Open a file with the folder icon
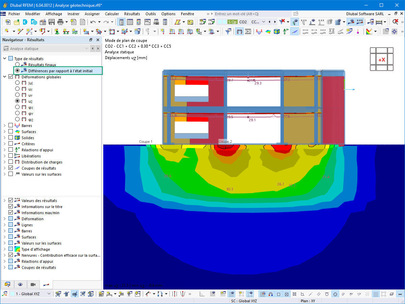The image size is (405, 304). pos(16,22)
